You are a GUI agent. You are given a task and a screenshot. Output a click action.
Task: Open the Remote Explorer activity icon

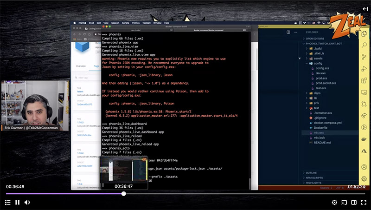[364, 92]
